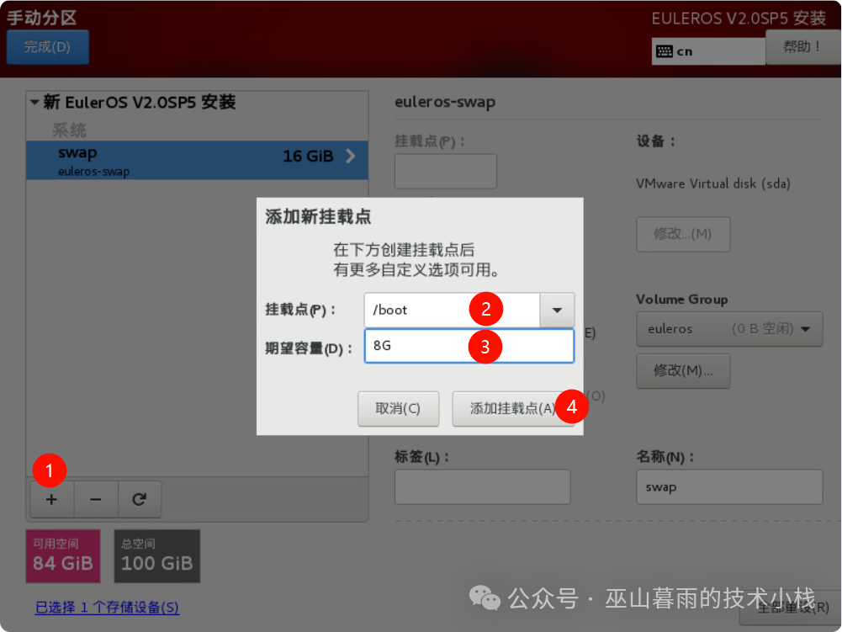The height and width of the screenshot is (632, 842).
Task: Click the 帮助! help button
Action: click(x=802, y=47)
